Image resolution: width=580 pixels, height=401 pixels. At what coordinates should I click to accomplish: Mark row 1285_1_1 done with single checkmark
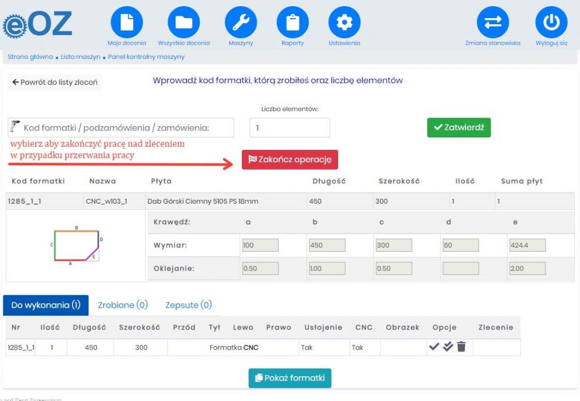[434, 347]
